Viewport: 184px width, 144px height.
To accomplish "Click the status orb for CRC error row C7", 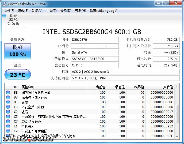I will (8, 122).
